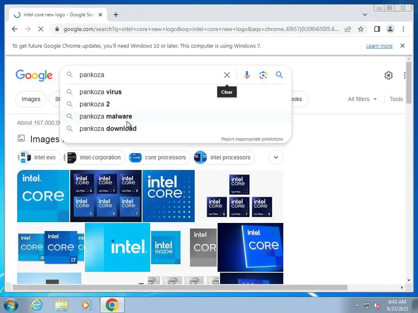This screenshot has height=313, width=418.
Task: Click the vertical page scrollbar
Action: [x=409, y=82]
